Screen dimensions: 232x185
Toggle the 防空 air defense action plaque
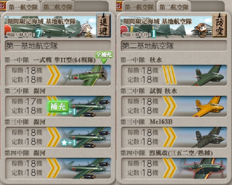click(x=220, y=25)
